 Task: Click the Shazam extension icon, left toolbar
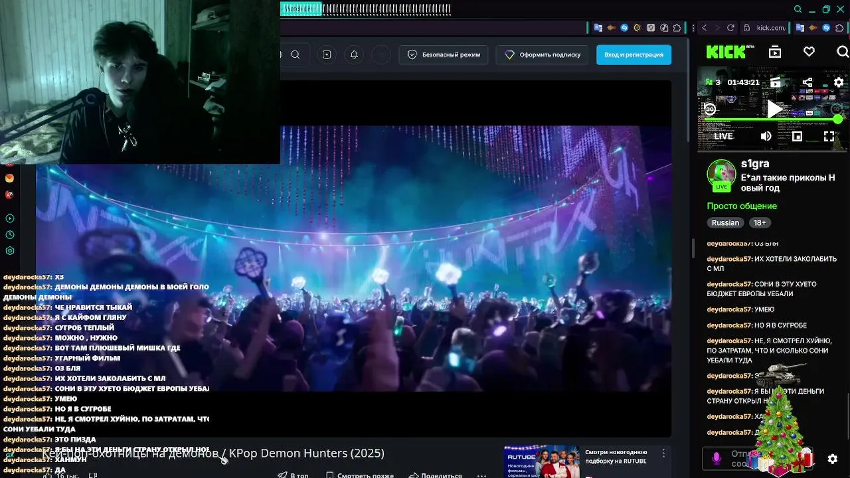tap(624, 28)
